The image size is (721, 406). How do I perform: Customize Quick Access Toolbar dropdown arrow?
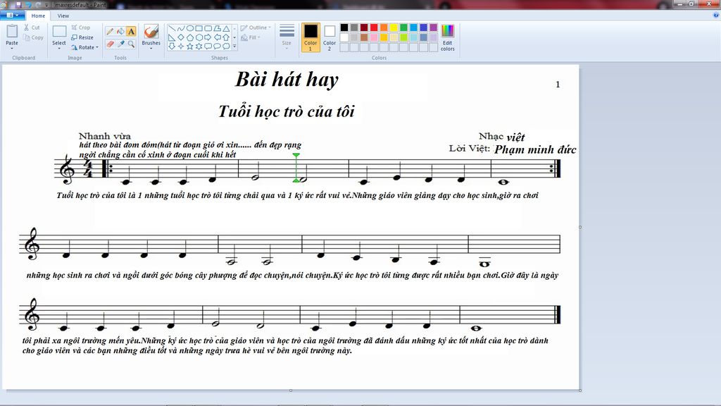click(46, 5)
